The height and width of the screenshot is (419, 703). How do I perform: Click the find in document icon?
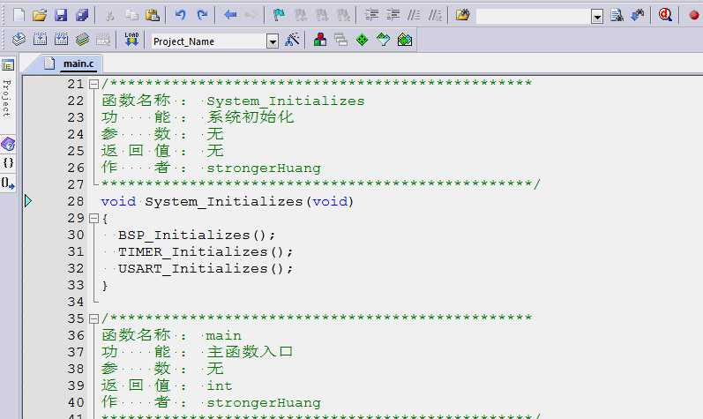(617, 15)
